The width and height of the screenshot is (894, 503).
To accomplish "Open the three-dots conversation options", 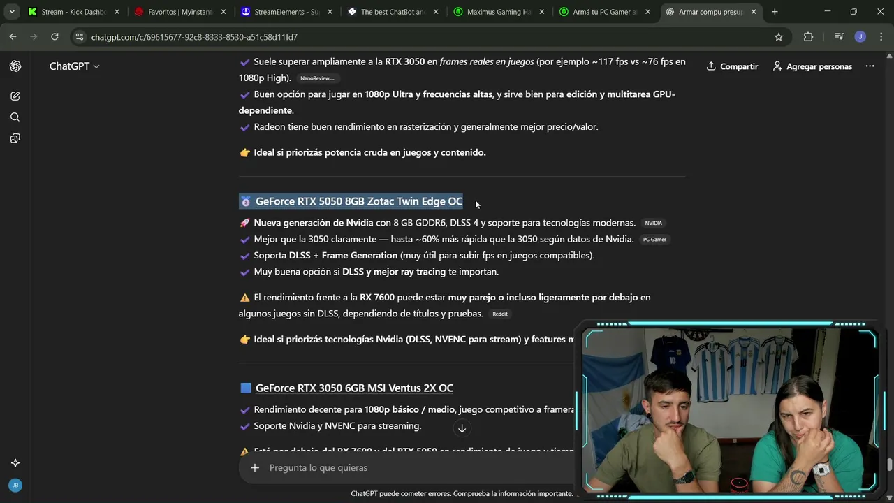I will click(870, 66).
